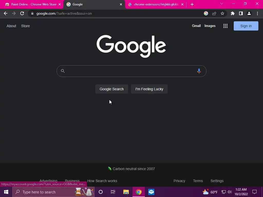
Task: Open the Windows Start menu
Action: point(6,192)
